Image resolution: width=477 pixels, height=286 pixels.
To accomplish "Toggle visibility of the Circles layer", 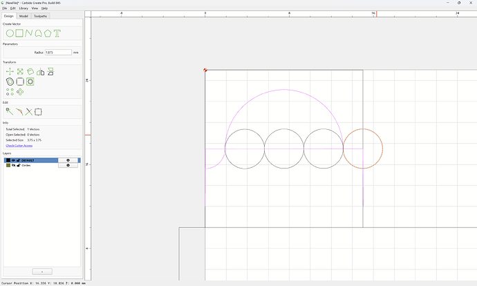I will pos(13,165).
